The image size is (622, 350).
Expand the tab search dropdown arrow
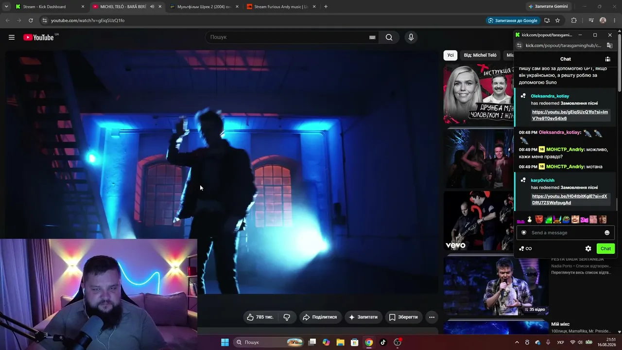(6, 7)
